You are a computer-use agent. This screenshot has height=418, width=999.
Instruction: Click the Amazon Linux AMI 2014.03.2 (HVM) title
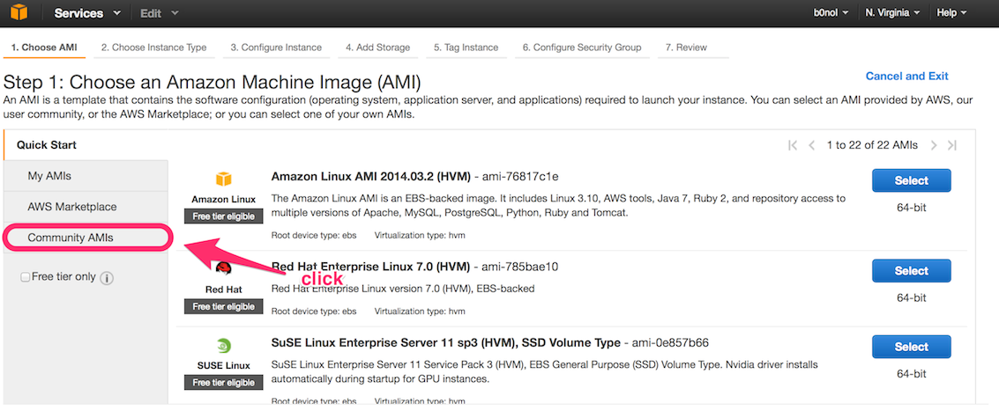tap(371, 176)
